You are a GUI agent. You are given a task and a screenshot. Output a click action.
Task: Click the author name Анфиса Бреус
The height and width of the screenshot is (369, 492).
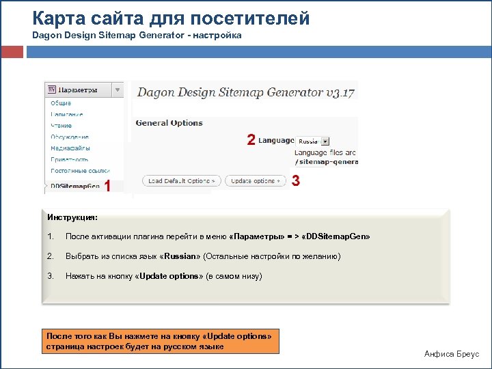[452, 354]
